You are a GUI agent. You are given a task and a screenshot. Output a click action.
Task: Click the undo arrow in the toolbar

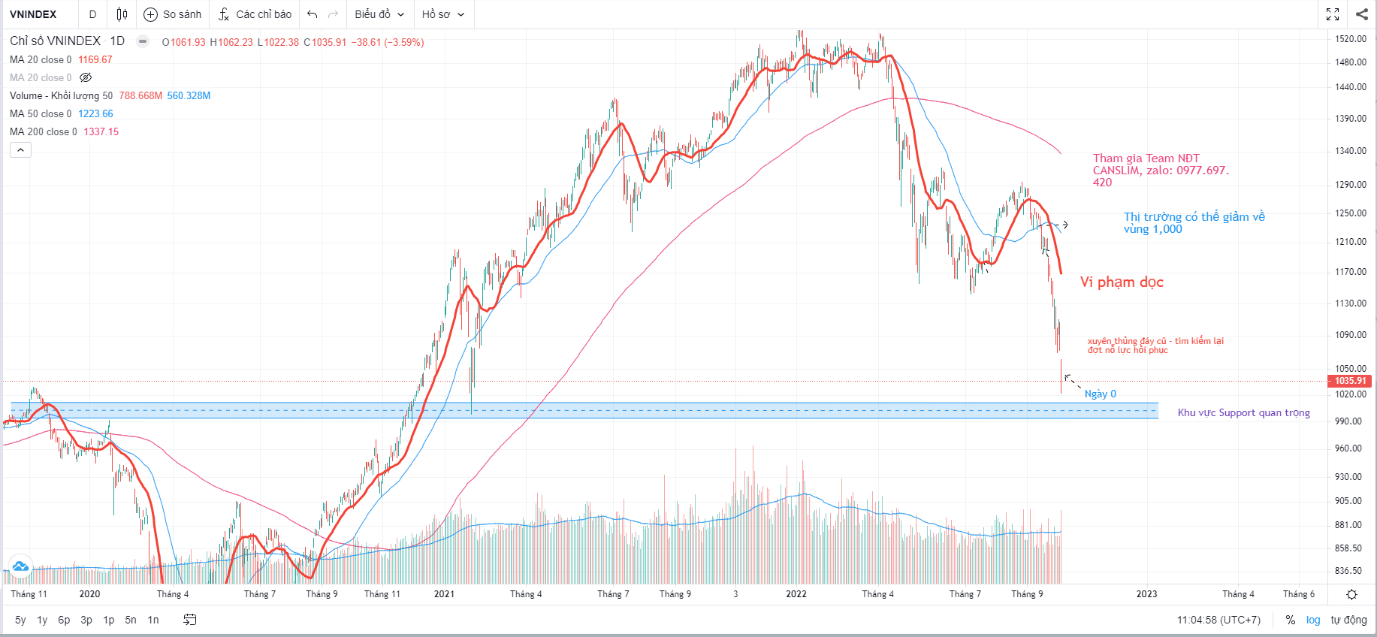[x=313, y=14]
